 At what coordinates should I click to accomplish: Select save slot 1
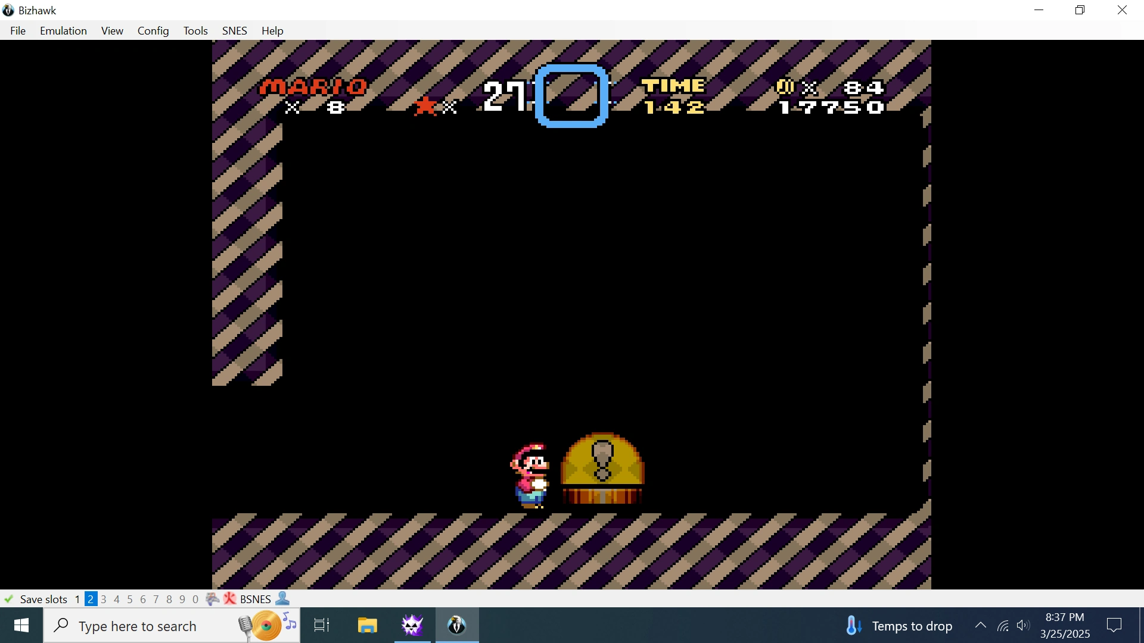coord(77,600)
